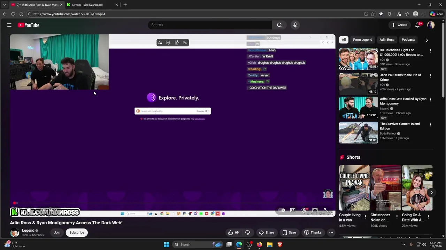Click the Create button
Screen dimensions: 446x250
[399, 25]
